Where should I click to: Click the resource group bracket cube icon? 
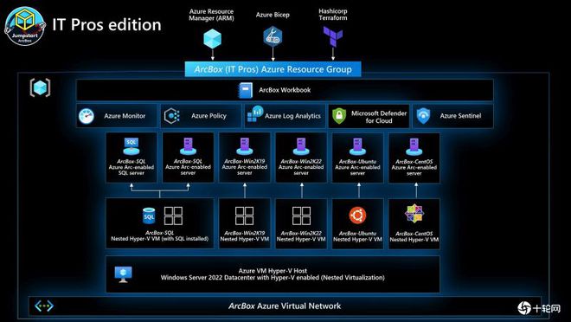pos(40,87)
